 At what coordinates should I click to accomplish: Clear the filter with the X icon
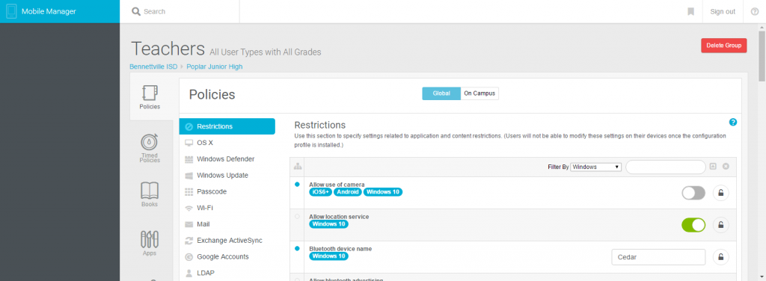[x=726, y=167]
